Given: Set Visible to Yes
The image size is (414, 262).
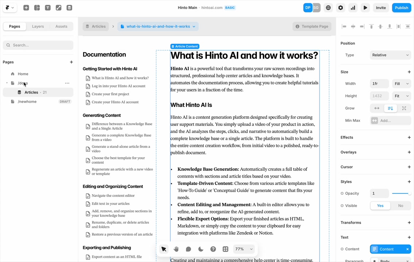Looking at the screenshot, I should tap(380, 206).
